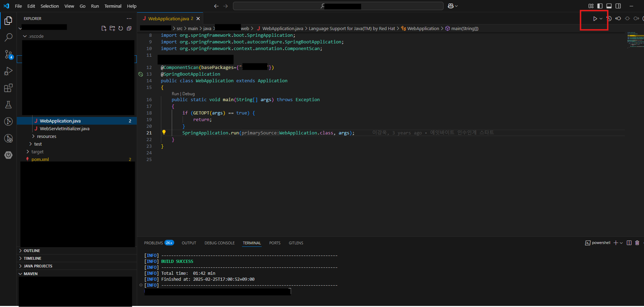Click the New File icon in Explorer
The width and height of the screenshot is (644, 307).
tap(104, 28)
